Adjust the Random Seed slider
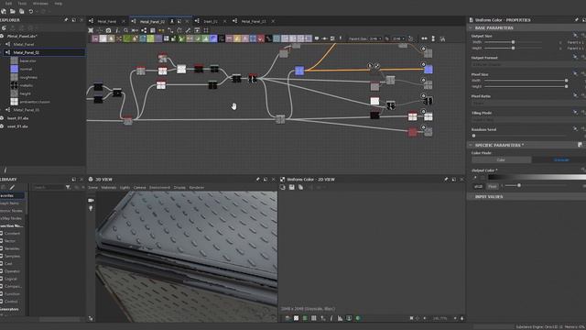Viewport: 586px width, 330px height. click(519, 136)
